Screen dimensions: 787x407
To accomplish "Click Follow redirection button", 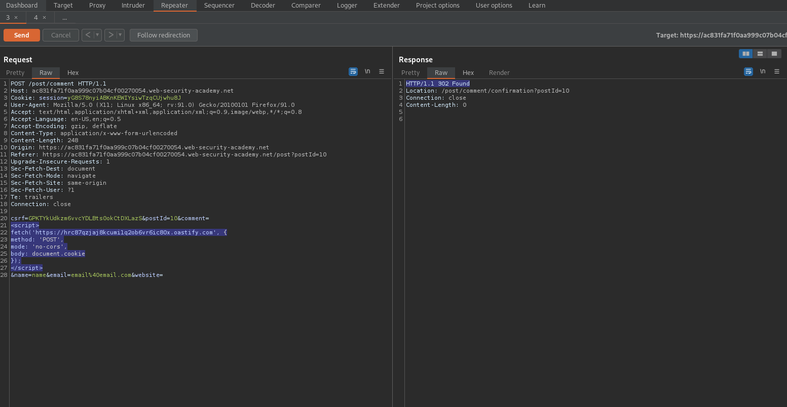I will coord(164,35).
